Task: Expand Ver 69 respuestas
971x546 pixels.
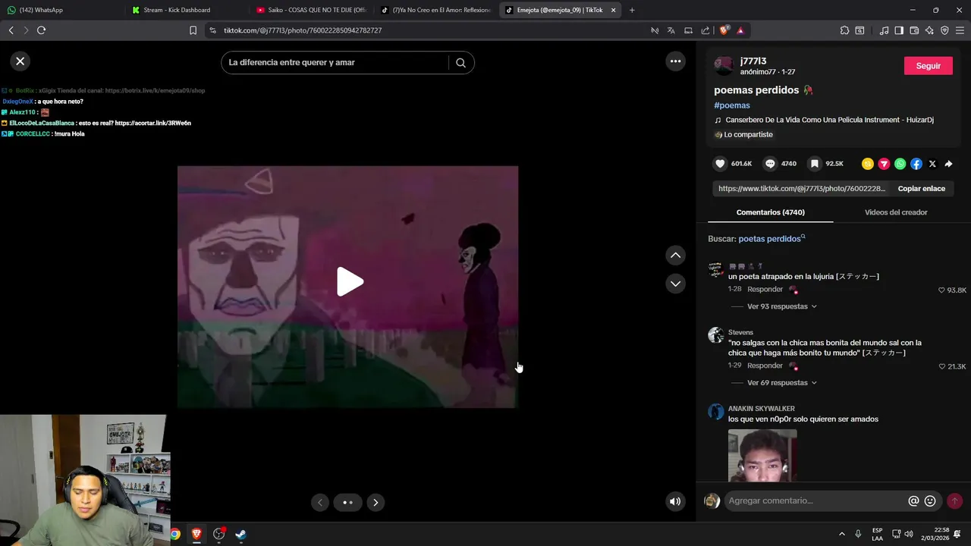Action: 781,383
